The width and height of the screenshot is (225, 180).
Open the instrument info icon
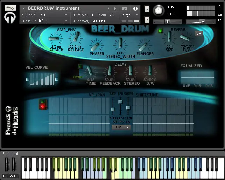pos(135,9)
